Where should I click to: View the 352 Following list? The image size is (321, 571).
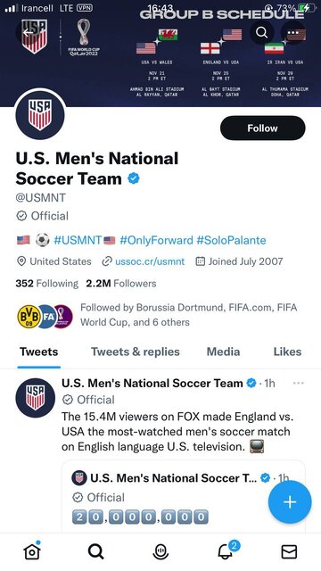(46, 284)
